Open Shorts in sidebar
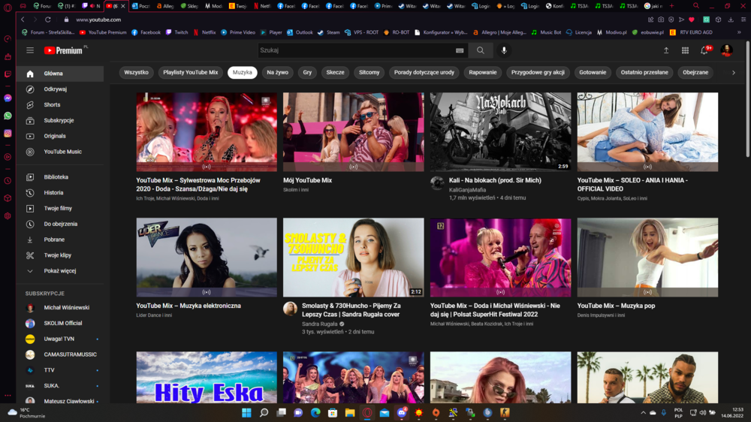The height and width of the screenshot is (422, 751). (60, 105)
